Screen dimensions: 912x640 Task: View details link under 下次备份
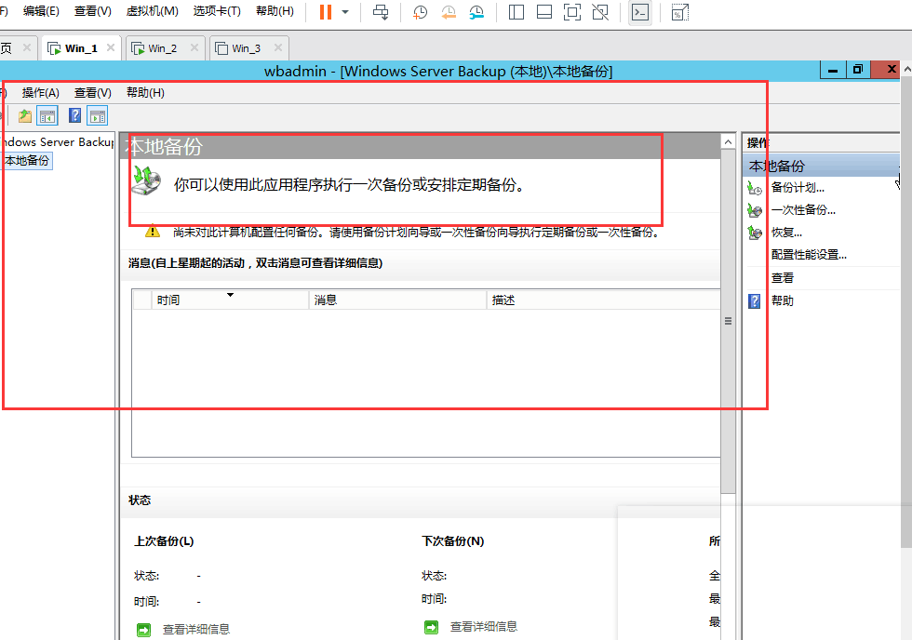483,627
